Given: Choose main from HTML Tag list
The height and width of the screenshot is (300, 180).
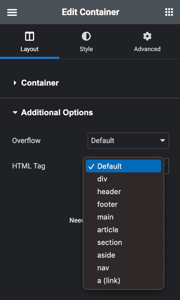Looking at the screenshot, I should [124, 217].
